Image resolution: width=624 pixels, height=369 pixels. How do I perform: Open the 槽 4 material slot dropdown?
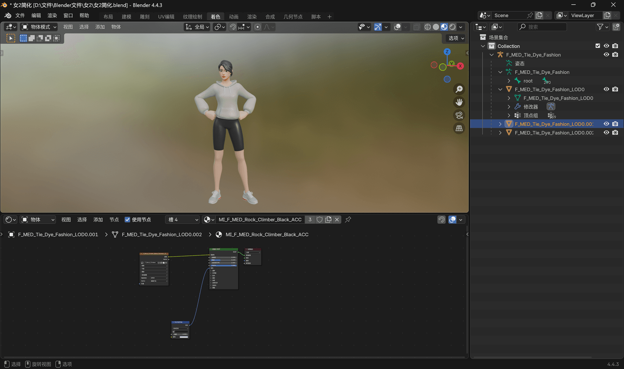click(x=182, y=220)
